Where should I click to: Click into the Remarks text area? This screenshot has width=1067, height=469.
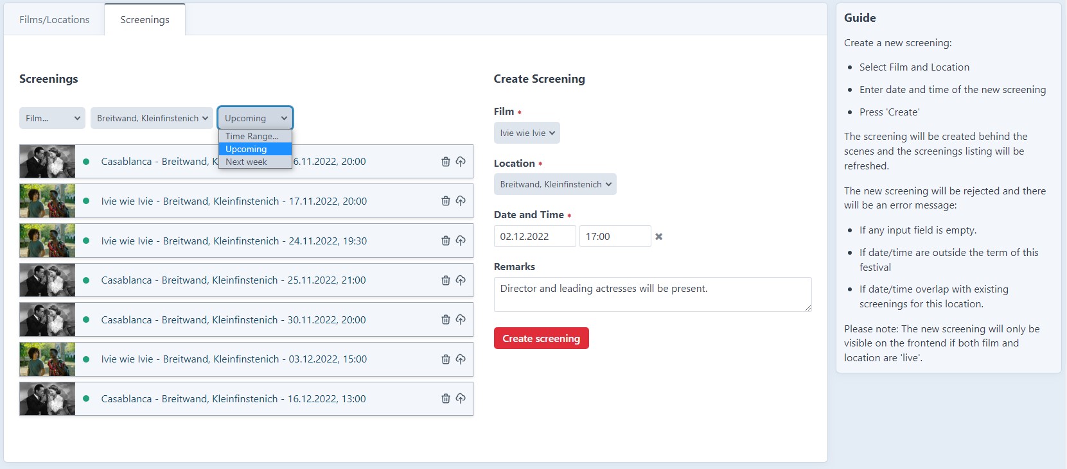click(653, 294)
